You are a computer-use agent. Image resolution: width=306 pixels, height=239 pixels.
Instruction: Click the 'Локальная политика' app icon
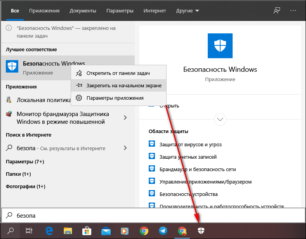point(9,100)
